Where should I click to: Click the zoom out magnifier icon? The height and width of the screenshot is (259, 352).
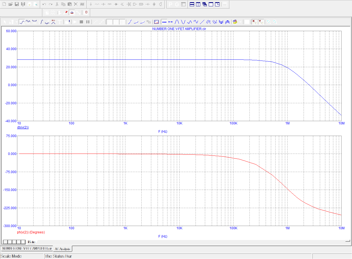(x=275, y=22)
